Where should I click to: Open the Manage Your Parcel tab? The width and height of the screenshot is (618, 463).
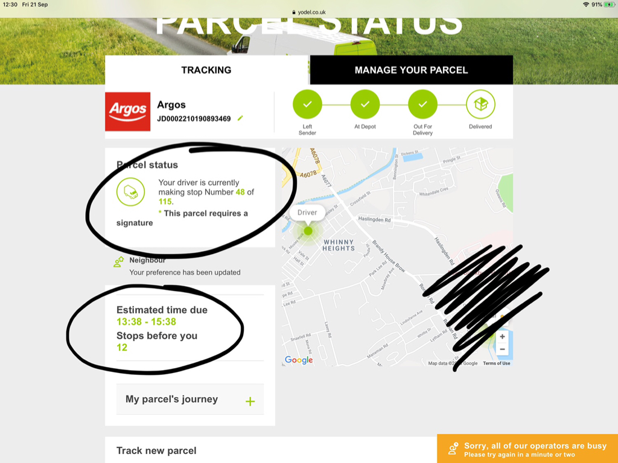[412, 70]
